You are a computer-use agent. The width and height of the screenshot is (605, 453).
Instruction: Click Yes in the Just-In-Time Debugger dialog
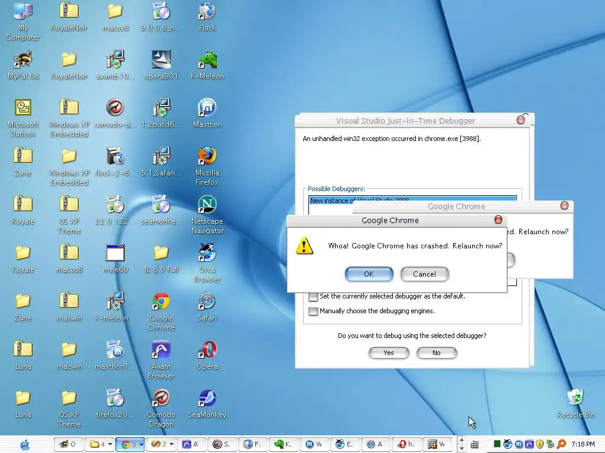(x=389, y=353)
